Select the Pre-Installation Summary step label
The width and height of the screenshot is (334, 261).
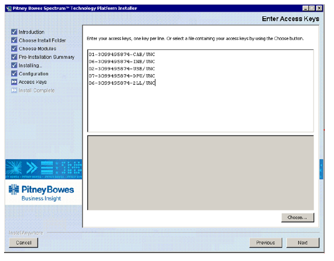point(47,57)
